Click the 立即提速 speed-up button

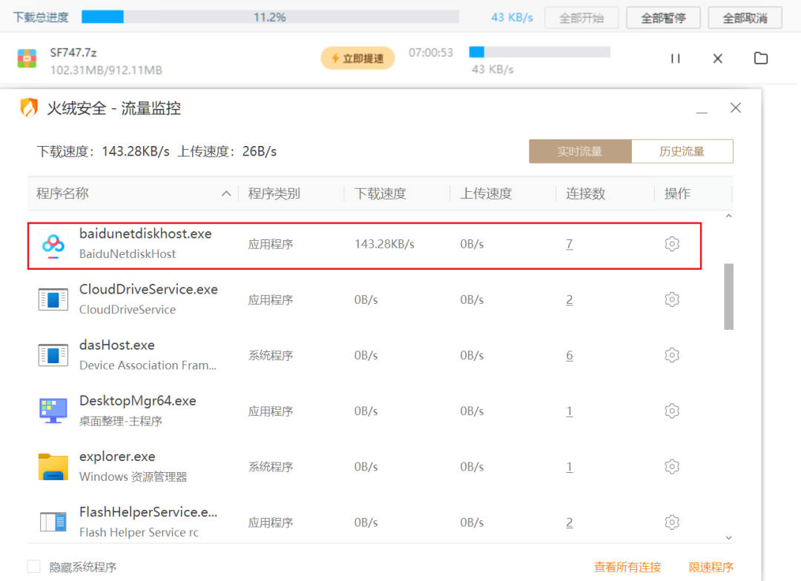(x=357, y=59)
